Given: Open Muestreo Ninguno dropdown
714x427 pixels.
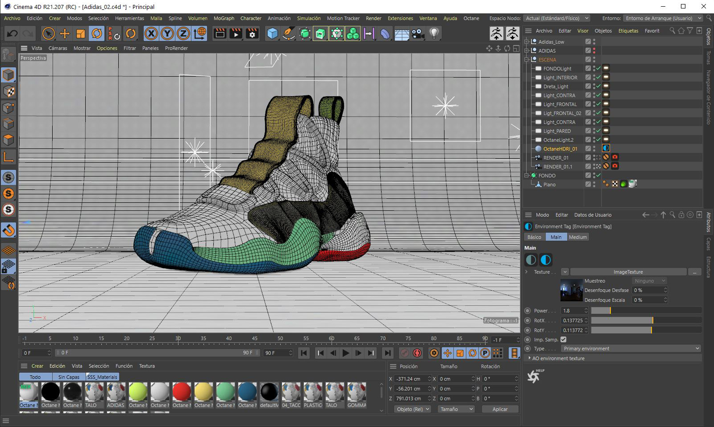Looking at the screenshot, I should pyautogui.click(x=650, y=281).
